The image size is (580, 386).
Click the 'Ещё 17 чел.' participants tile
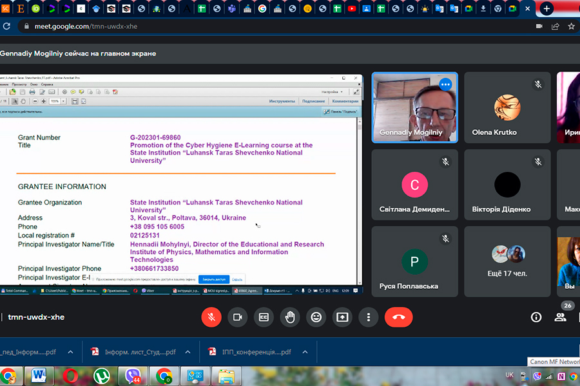507,261
